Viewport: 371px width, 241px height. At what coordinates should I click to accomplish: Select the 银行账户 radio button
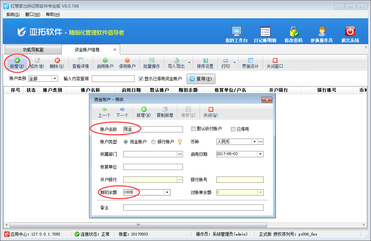tap(154, 142)
